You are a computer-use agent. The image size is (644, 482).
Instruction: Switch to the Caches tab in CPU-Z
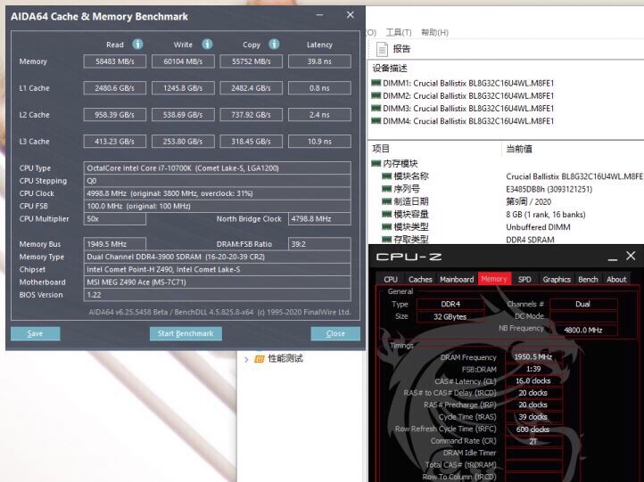point(420,279)
